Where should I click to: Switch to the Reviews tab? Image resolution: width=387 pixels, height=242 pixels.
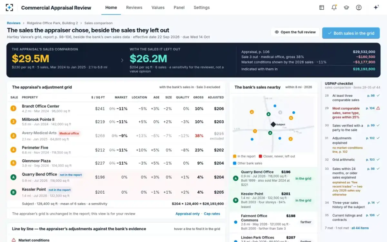point(134,7)
